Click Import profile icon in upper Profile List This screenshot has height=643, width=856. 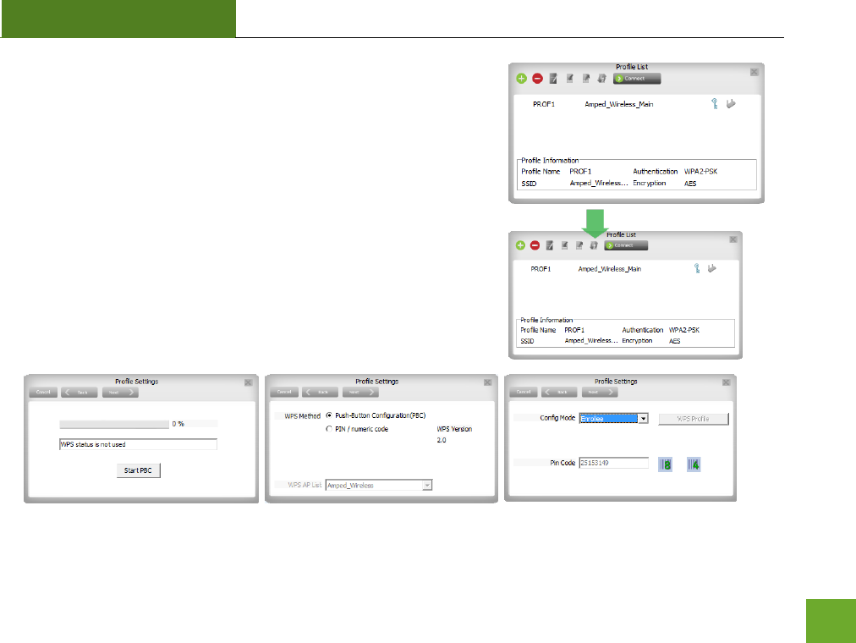(569, 79)
